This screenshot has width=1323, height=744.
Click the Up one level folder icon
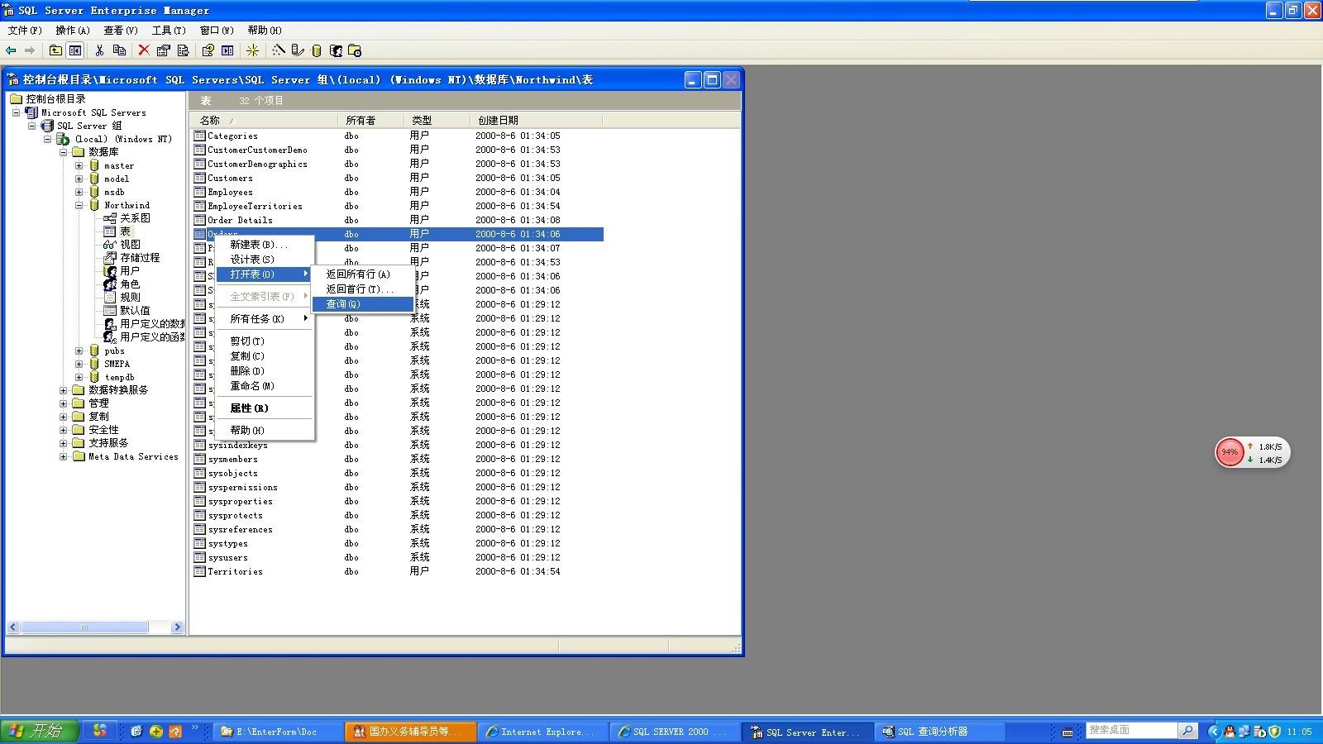point(55,50)
